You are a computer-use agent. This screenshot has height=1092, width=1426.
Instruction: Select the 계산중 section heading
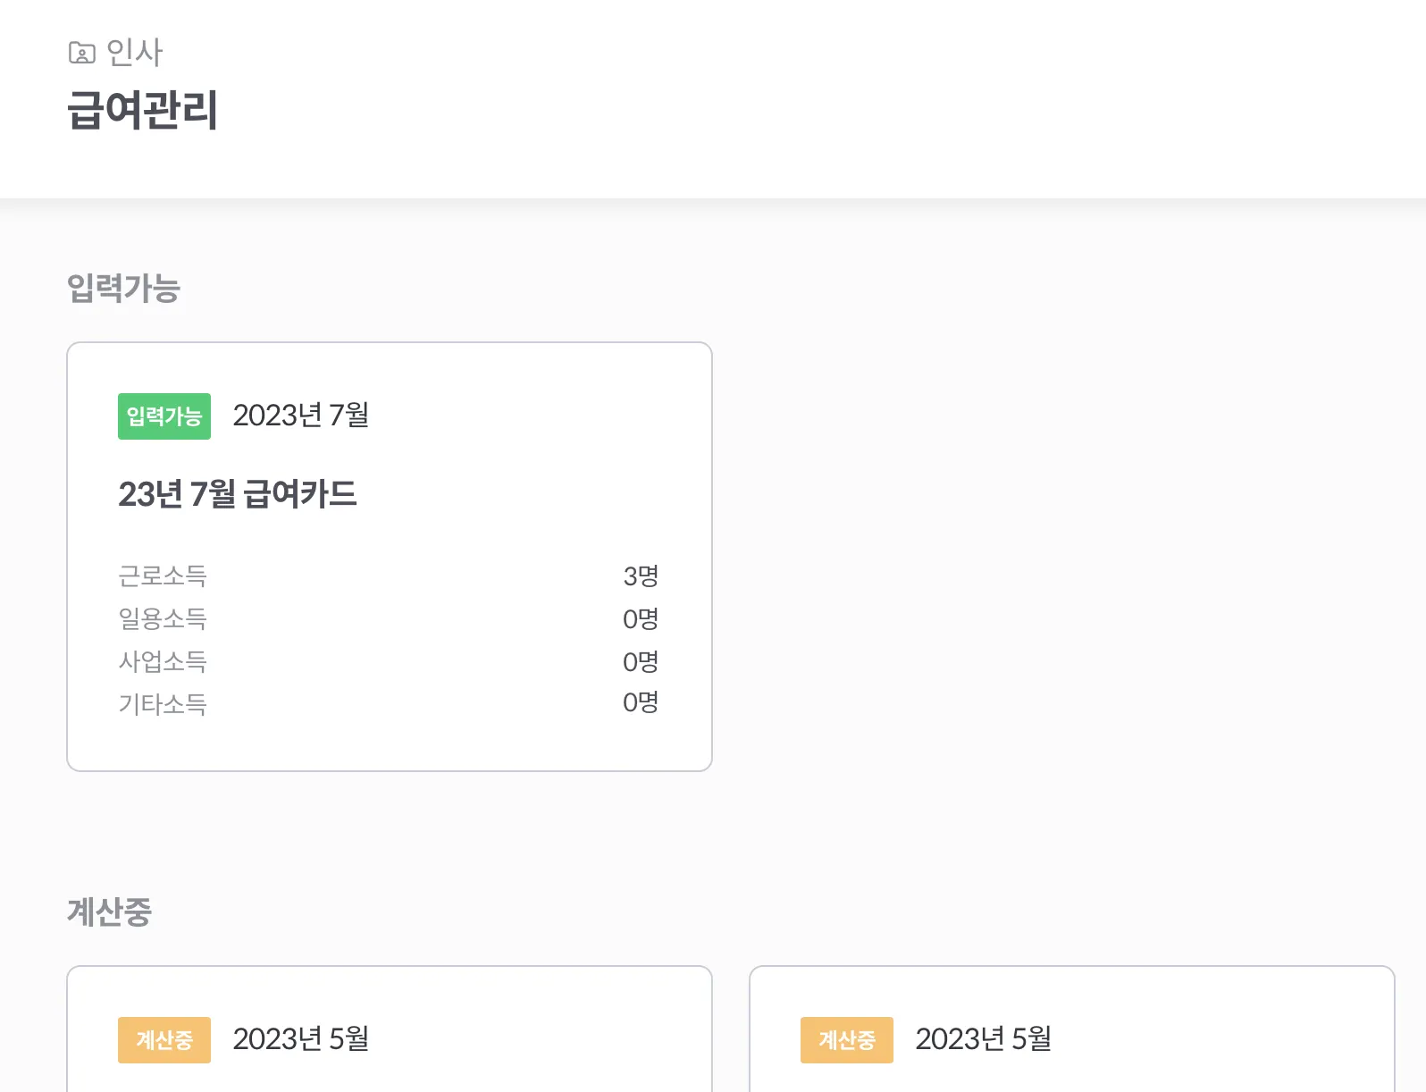pyautogui.click(x=110, y=912)
